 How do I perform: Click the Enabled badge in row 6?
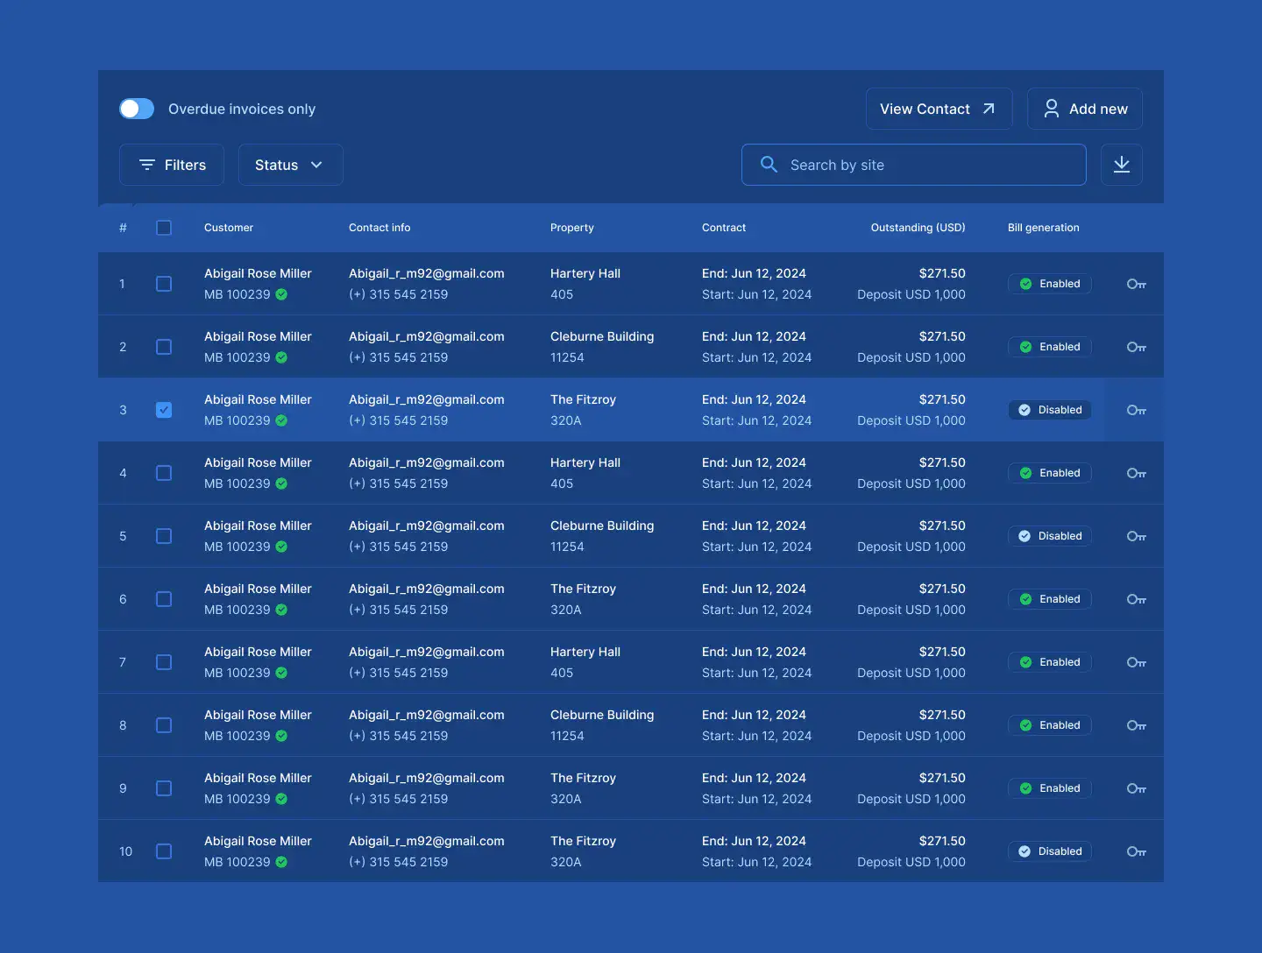point(1049,599)
